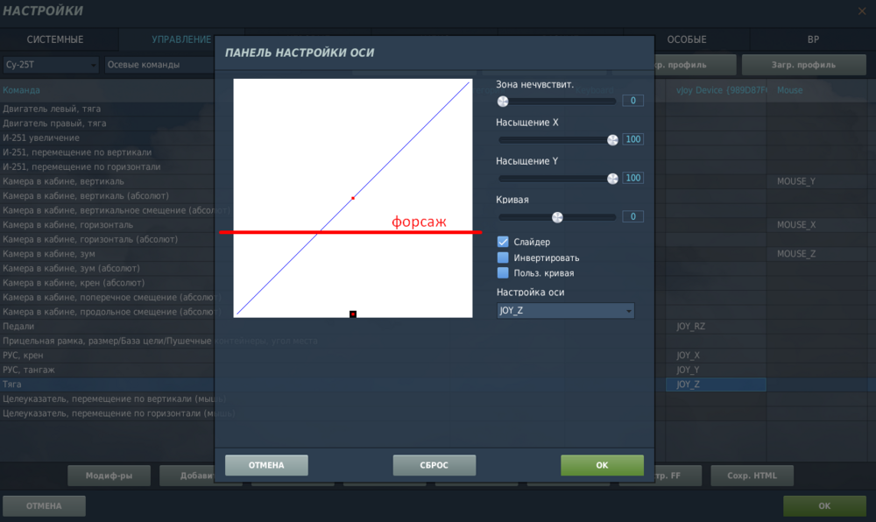The image size is (876, 522).
Task: Click the Насыщение Y slider knob
Action: click(611, 178)
